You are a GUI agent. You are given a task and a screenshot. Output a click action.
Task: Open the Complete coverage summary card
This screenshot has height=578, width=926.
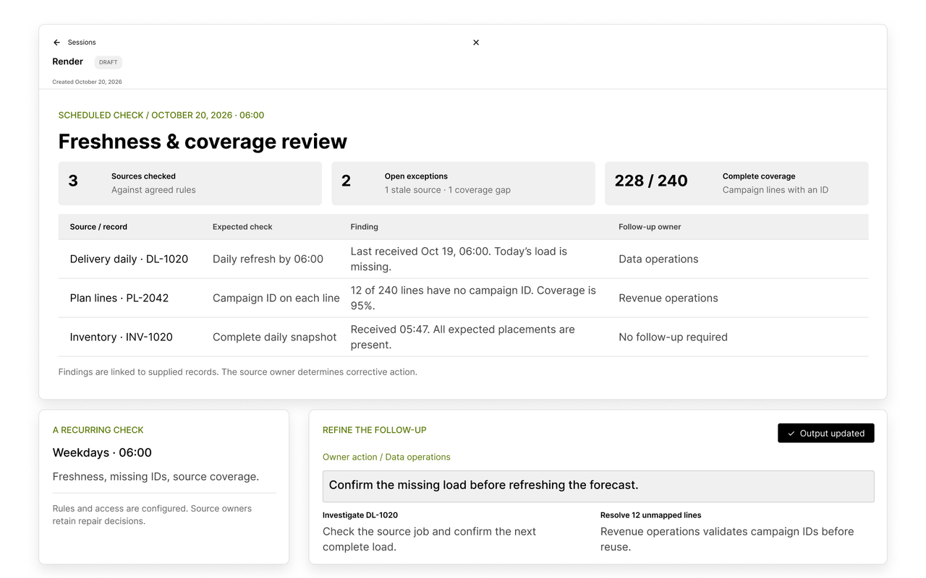(736, 183)
